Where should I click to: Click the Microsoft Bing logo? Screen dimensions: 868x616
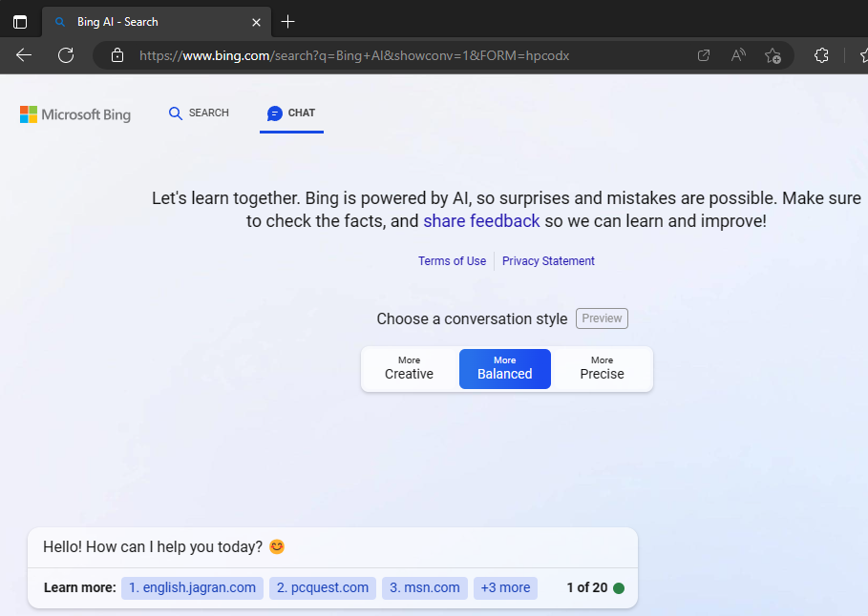point(75,114)
